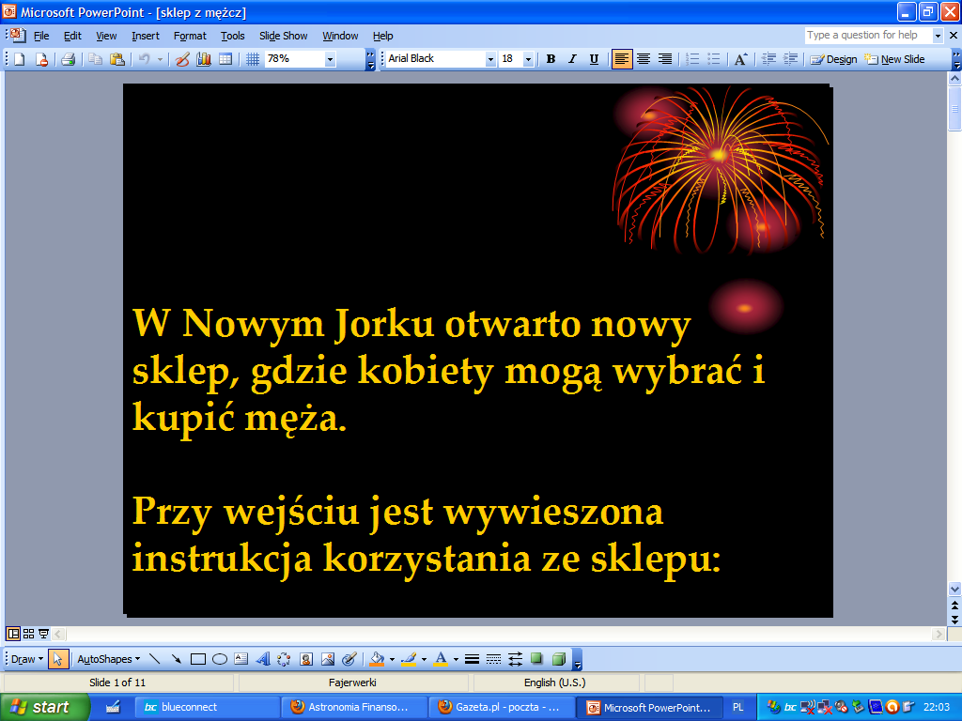Insert a table using toolbar icon
The height and width of the screenshot is (721, 962).
tap(225, 59)
